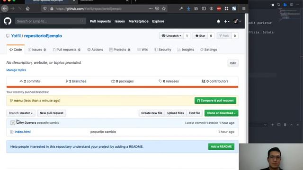The width and height of the screenshot is (303, 170).
Task: Click the run icon in editor top bar
Action: pyautogui.click(x=285, y=5)
